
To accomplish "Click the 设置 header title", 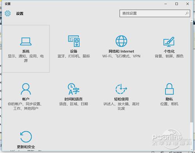I will 20,13.
